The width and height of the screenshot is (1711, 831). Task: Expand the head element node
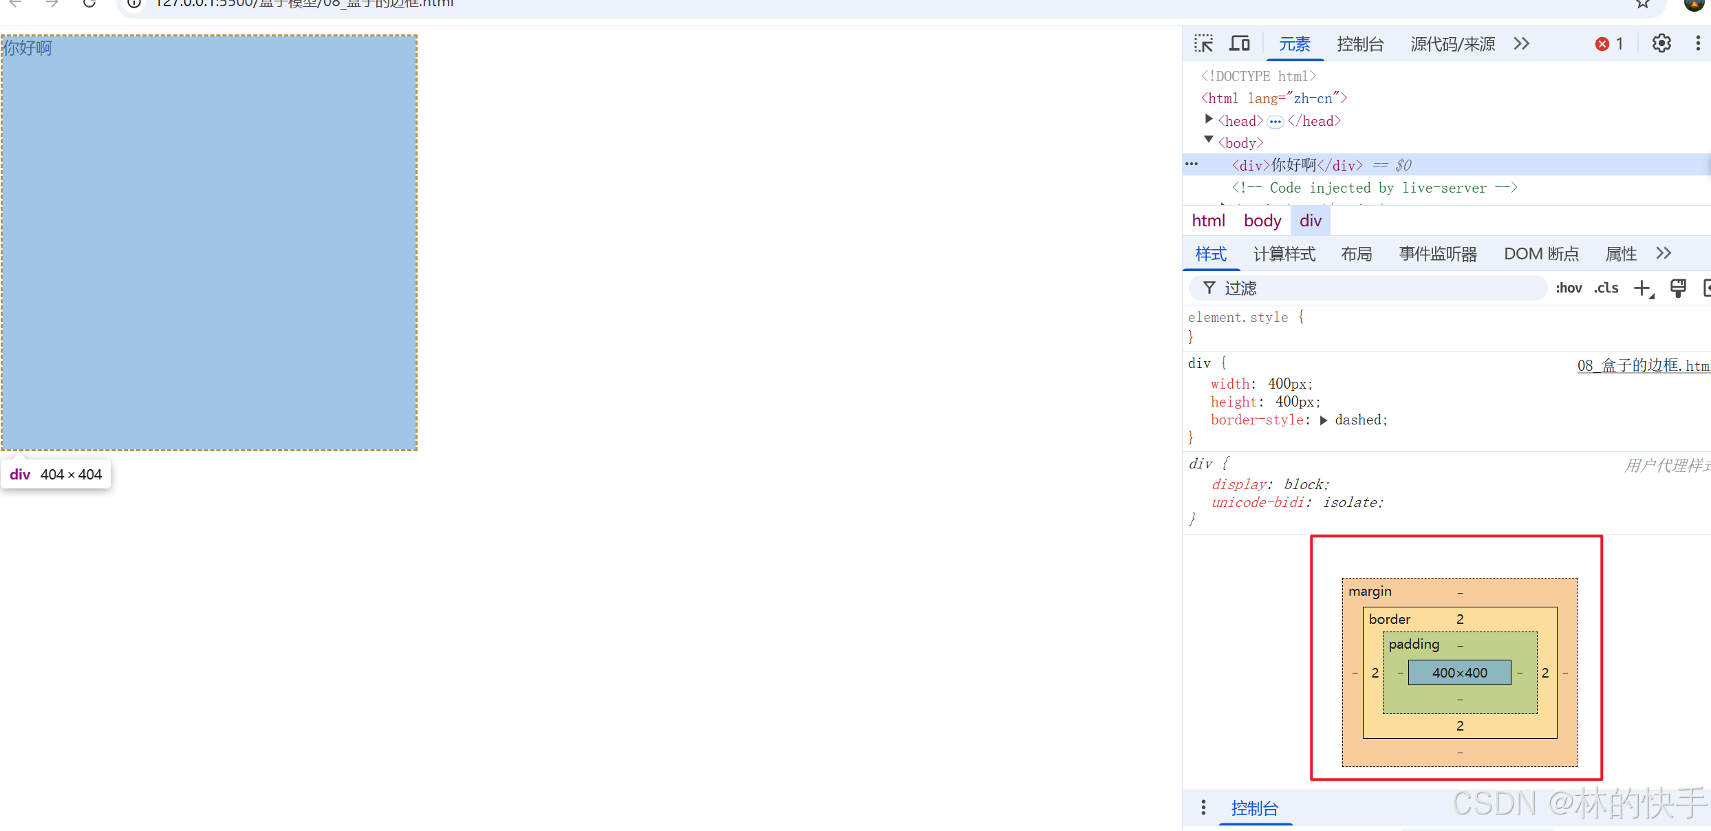click(1209, 120)
